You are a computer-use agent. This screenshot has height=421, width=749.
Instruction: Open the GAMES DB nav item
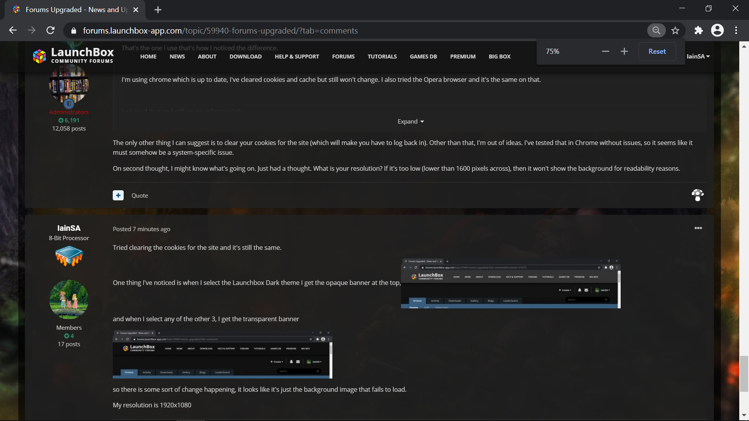423,57
